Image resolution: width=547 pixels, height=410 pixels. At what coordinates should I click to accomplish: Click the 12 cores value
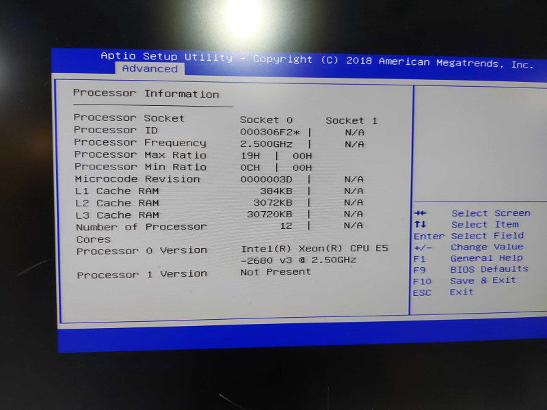click(286, 225)
